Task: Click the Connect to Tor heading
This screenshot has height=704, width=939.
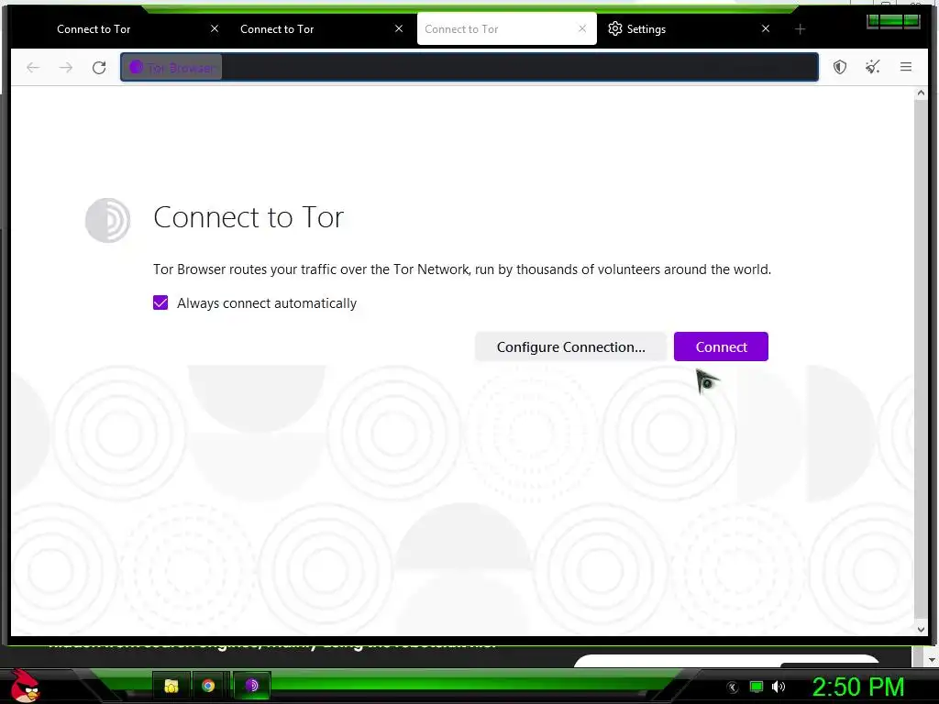Action: (249, 216)
